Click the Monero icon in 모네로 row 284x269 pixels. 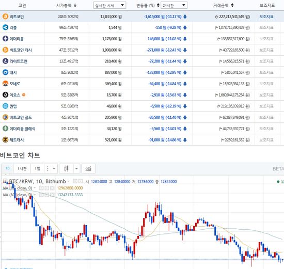click(x=5, y=84)
